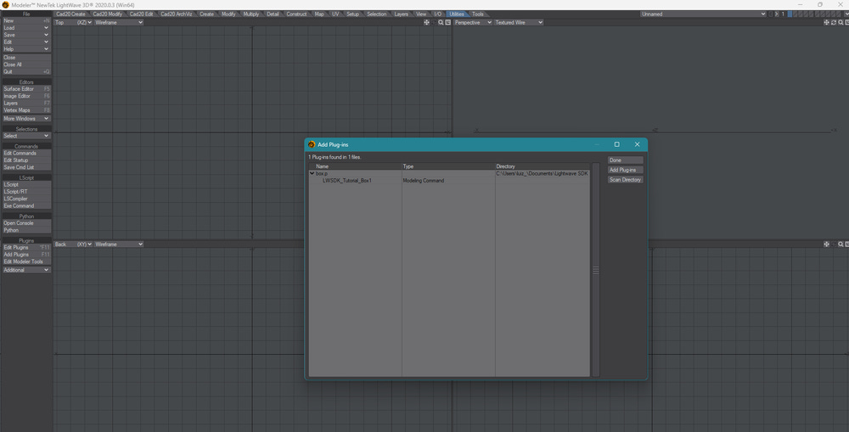Screen dimensions: 849x432
Task: Click the Top viewport pan/move icon
Action: coord(427,23)
